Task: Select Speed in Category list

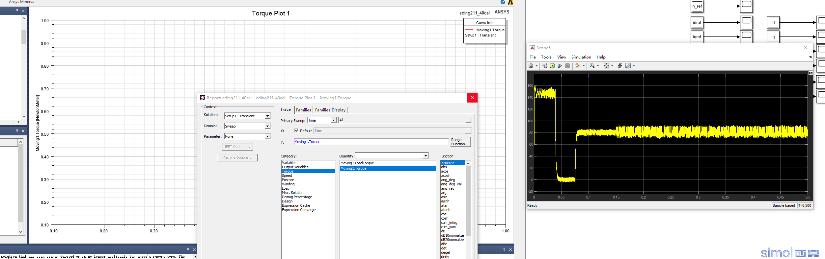Action: pyautogui.click(x=287, y=176)
